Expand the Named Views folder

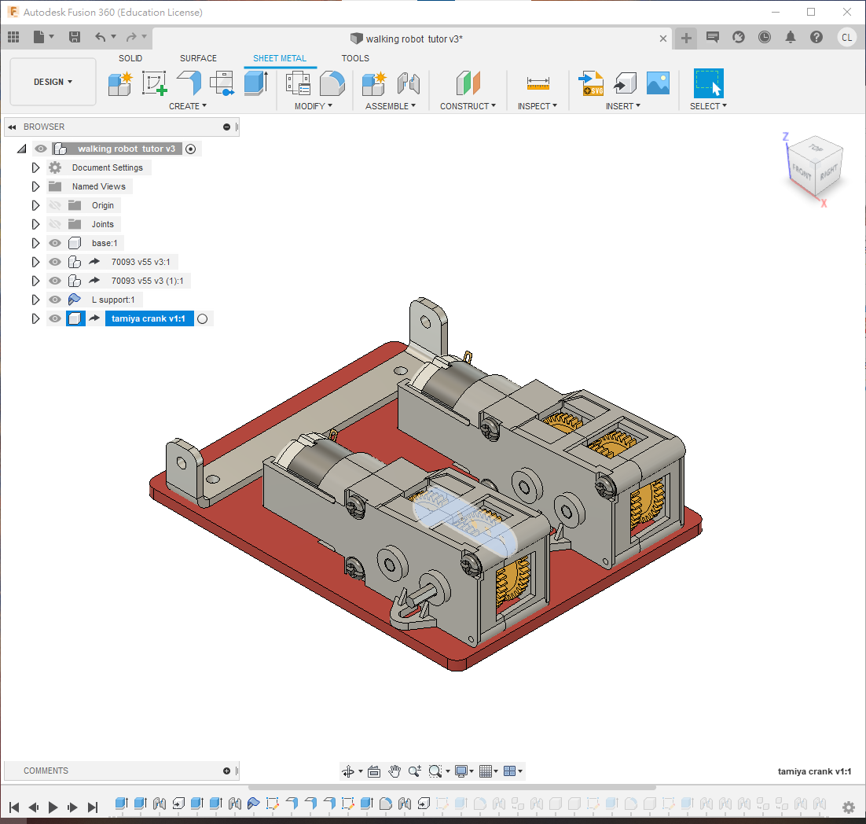pyautogui.click(x=35, y=186)
